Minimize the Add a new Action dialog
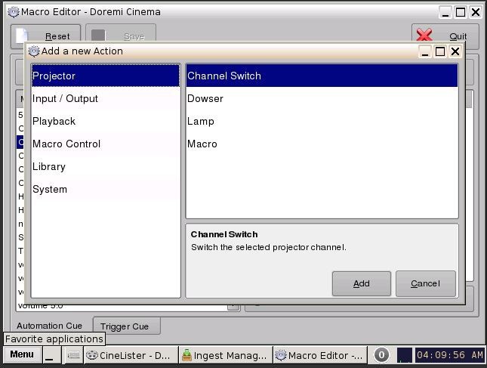The height and width of the screenshot is (368, 487). [x=425, y=51]
